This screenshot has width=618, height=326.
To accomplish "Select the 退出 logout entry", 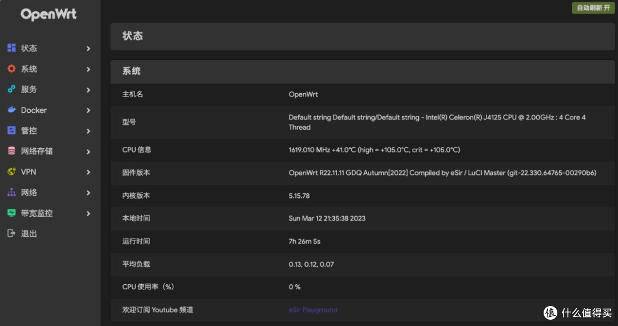I will coord(50,233).
